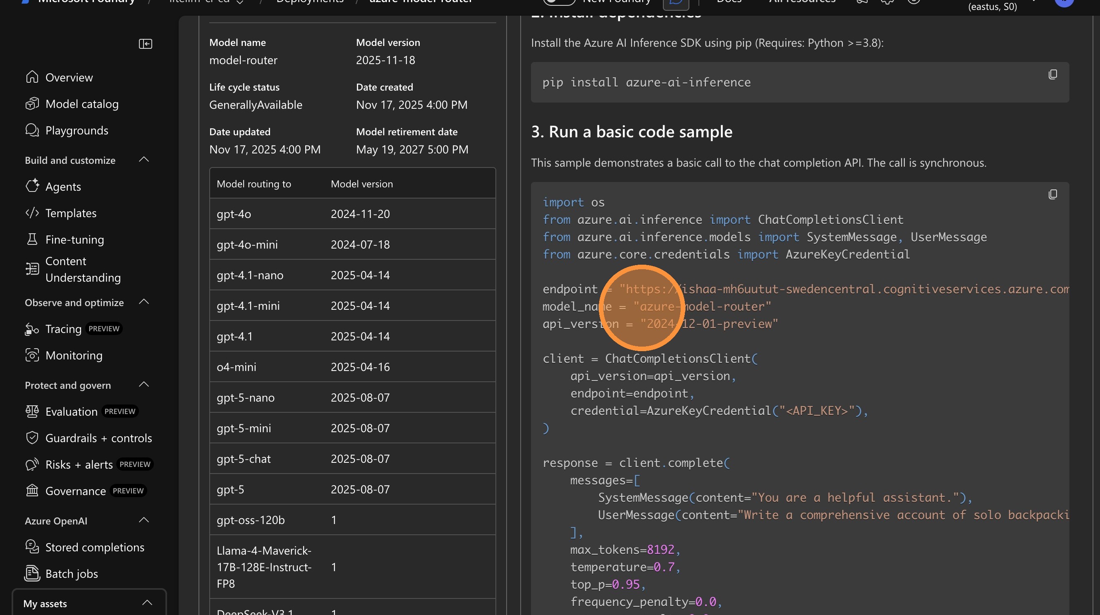Image resolution: width=1100 pixels, height=615 pixels.
Task: Toggle the New Foundry switch
Action: 559,2
